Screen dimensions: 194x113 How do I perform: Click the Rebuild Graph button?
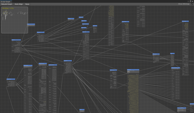pos(7,4)
